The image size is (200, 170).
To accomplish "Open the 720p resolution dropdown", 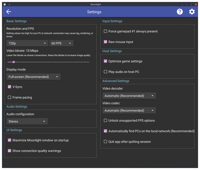I will coord(27,43).
